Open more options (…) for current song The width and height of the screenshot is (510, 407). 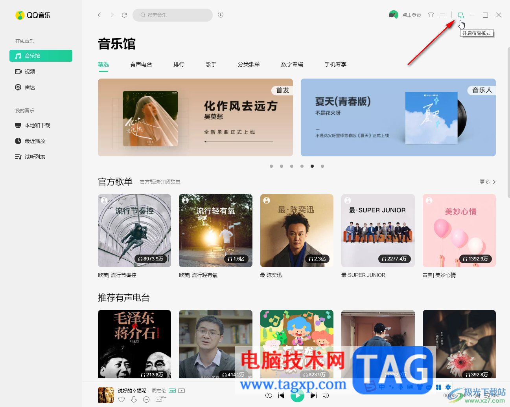146,400
